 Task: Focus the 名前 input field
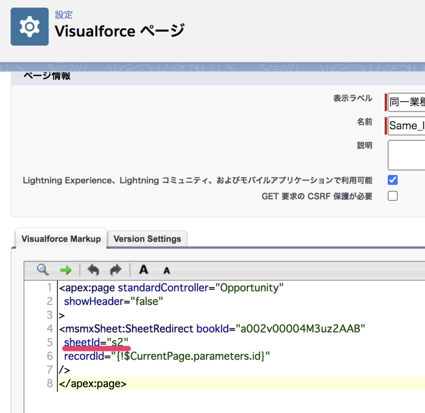(406, 126)
